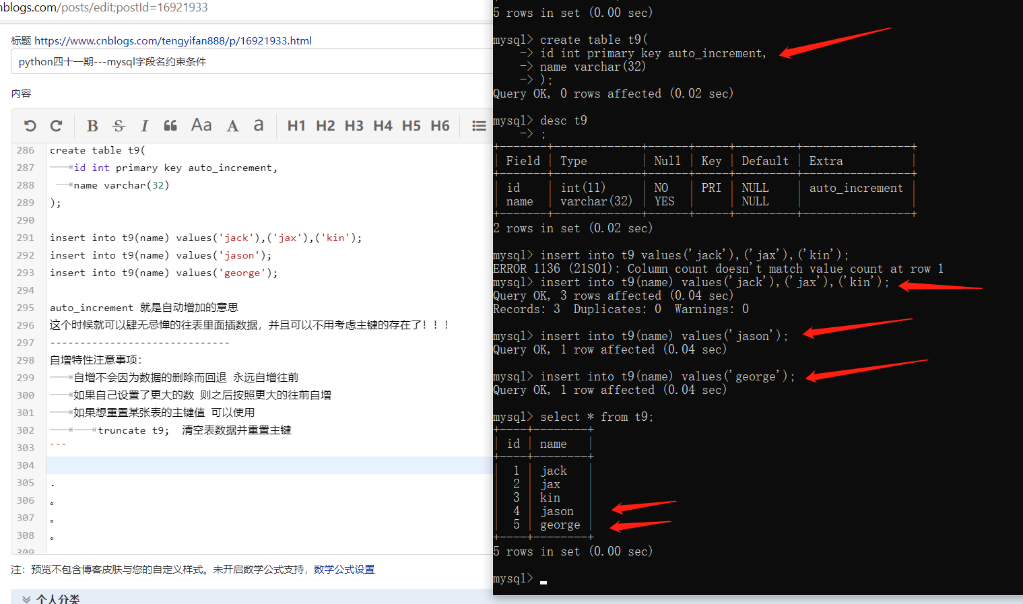Click the final mysql> prompt with cursor
This screenshot has width=1023, height=604.
(520, 578)
